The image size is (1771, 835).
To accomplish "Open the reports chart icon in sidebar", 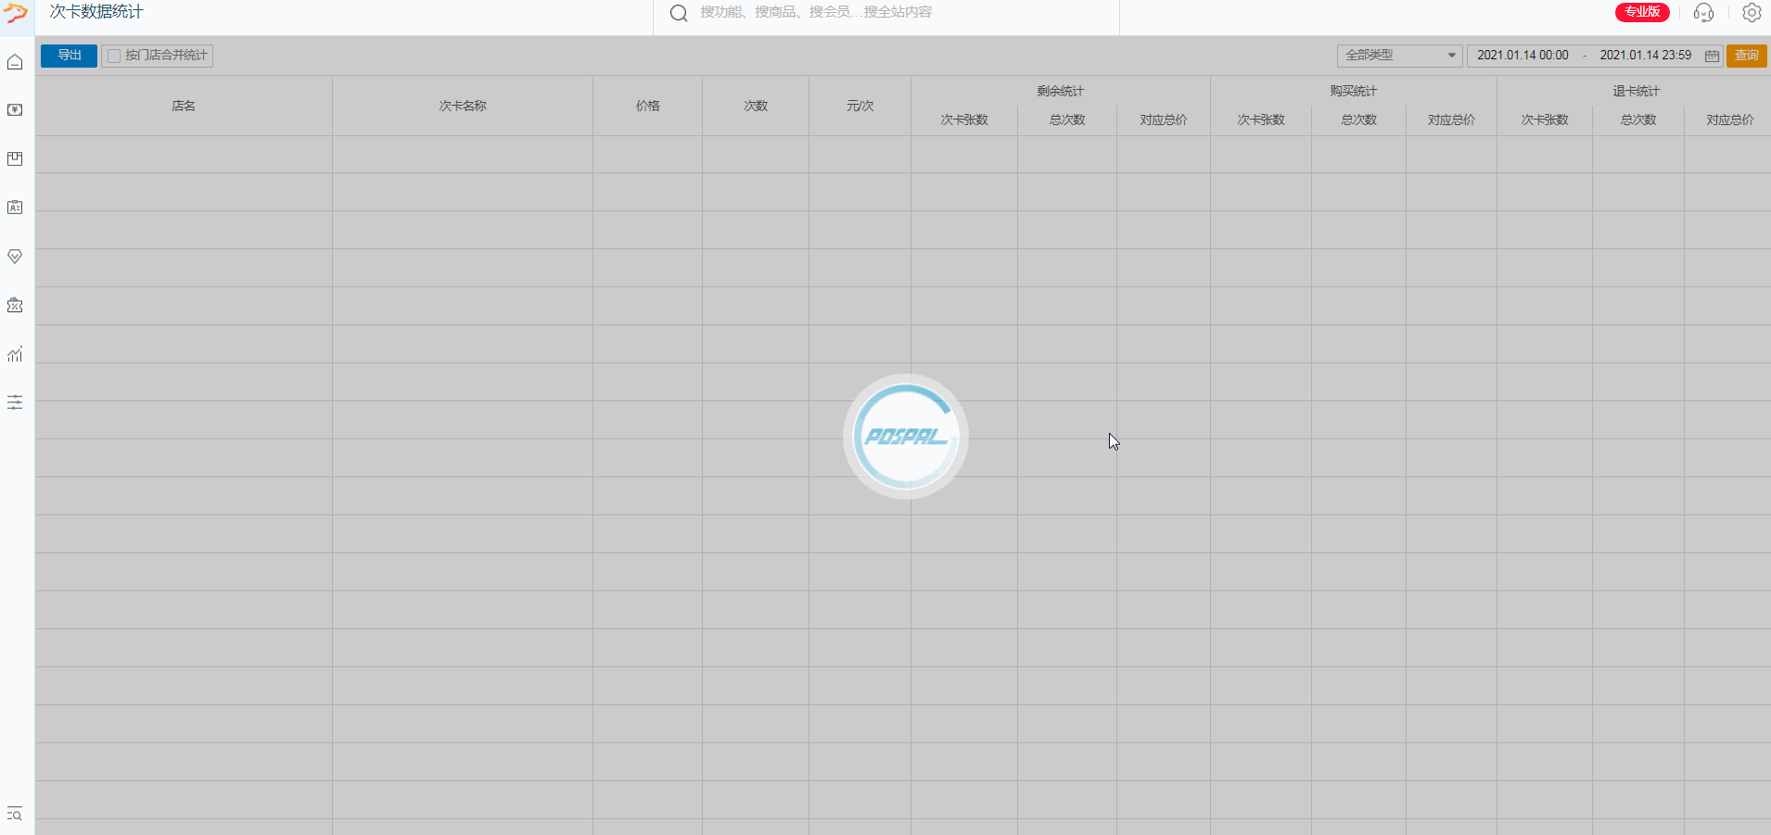I will (15, 354).
